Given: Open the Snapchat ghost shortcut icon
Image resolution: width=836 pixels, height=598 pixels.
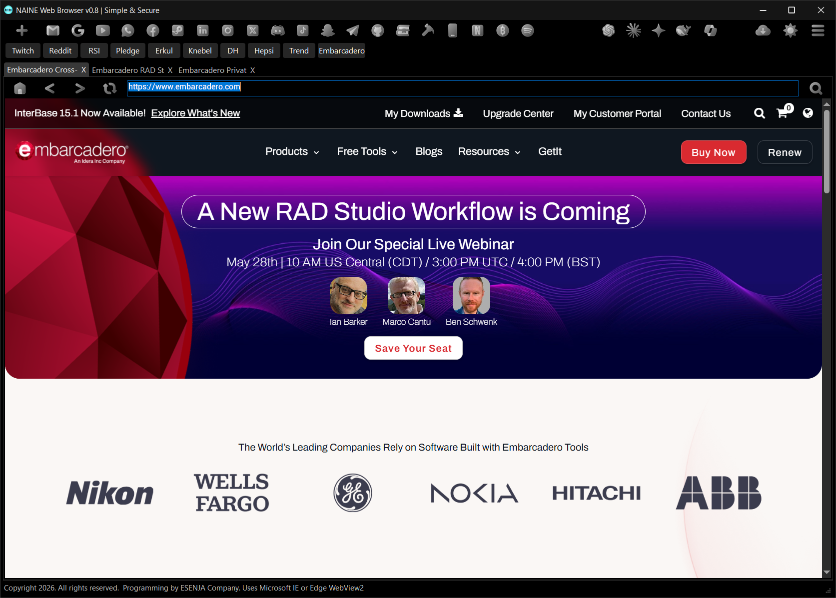Looking at the screenshot, I should (328, 30).
